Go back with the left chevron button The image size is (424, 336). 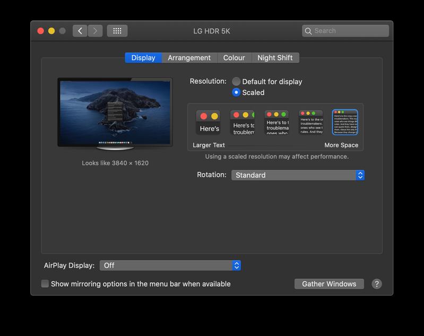80,31
